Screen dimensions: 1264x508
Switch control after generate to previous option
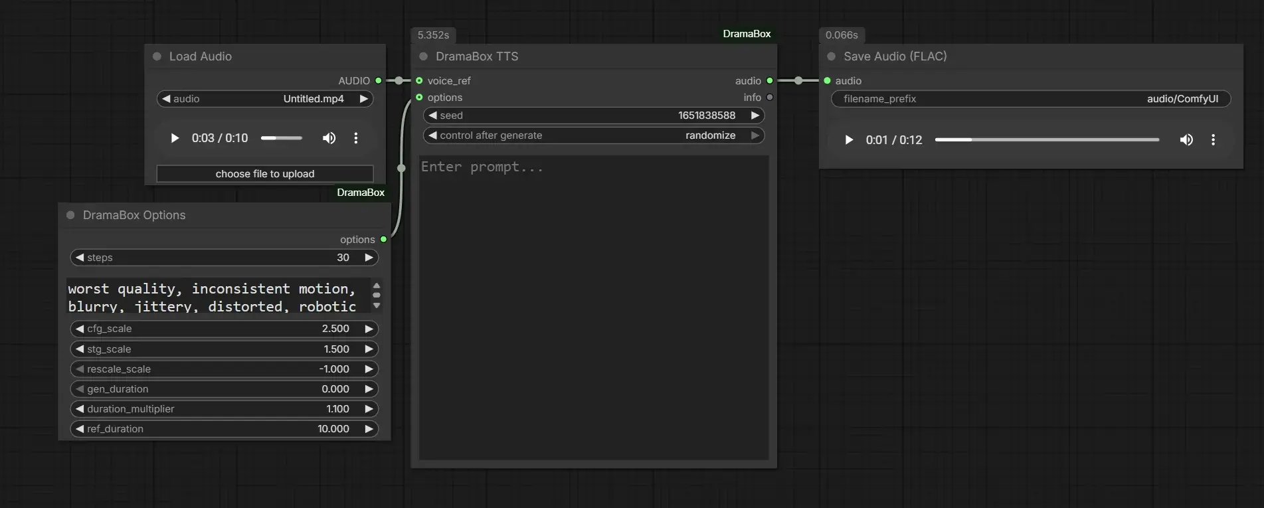[433, 135]
